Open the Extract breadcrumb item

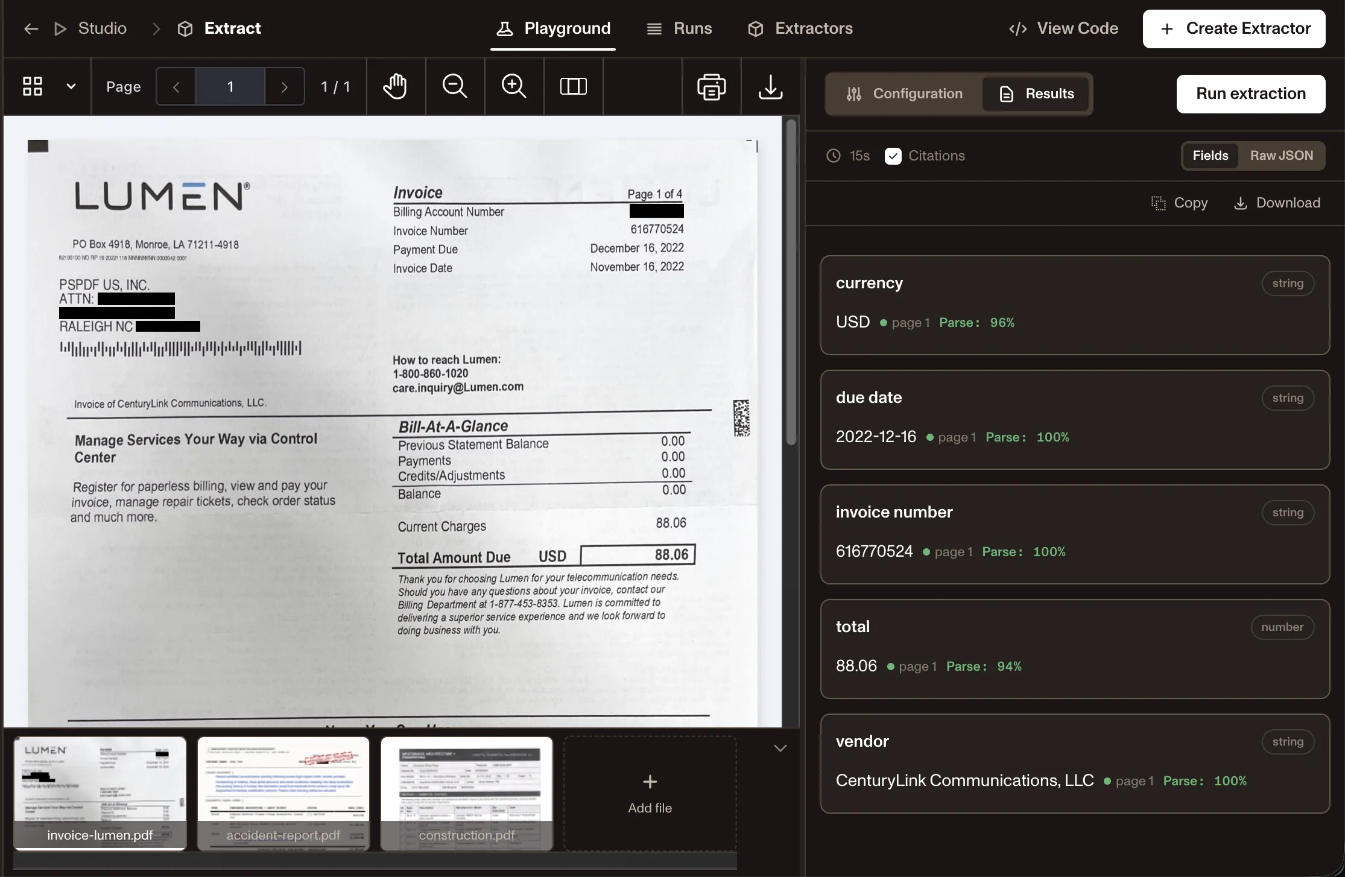click(219, 28)
